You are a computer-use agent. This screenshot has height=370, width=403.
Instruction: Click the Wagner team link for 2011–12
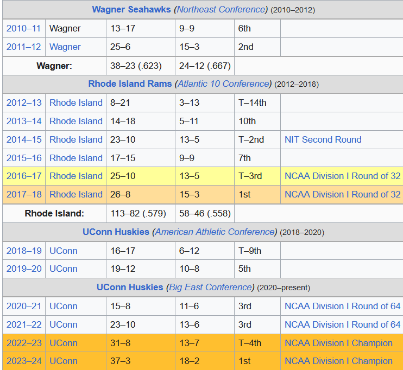65,47
